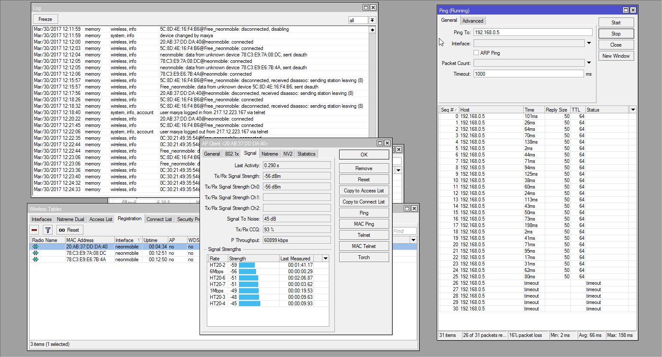Image resolution: width=662 pixels, height=357 pixels.
Task: Maximize the Ping (Running) window
Action: point(626,10)
